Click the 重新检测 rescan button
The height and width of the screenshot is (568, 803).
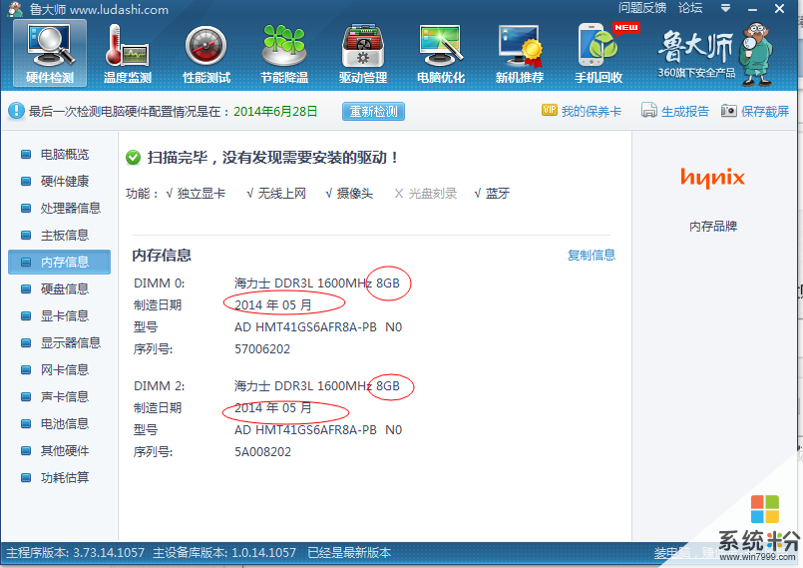(x=373, y=111)
